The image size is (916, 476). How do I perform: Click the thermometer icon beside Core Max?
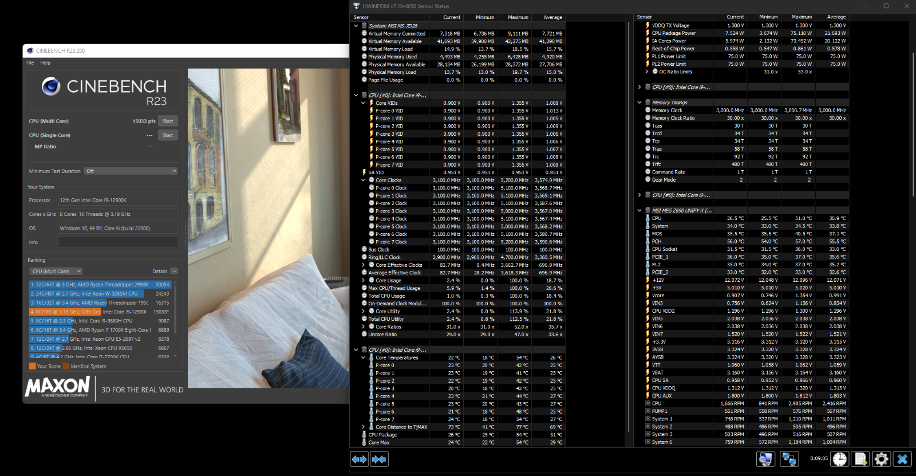point(364,443)
